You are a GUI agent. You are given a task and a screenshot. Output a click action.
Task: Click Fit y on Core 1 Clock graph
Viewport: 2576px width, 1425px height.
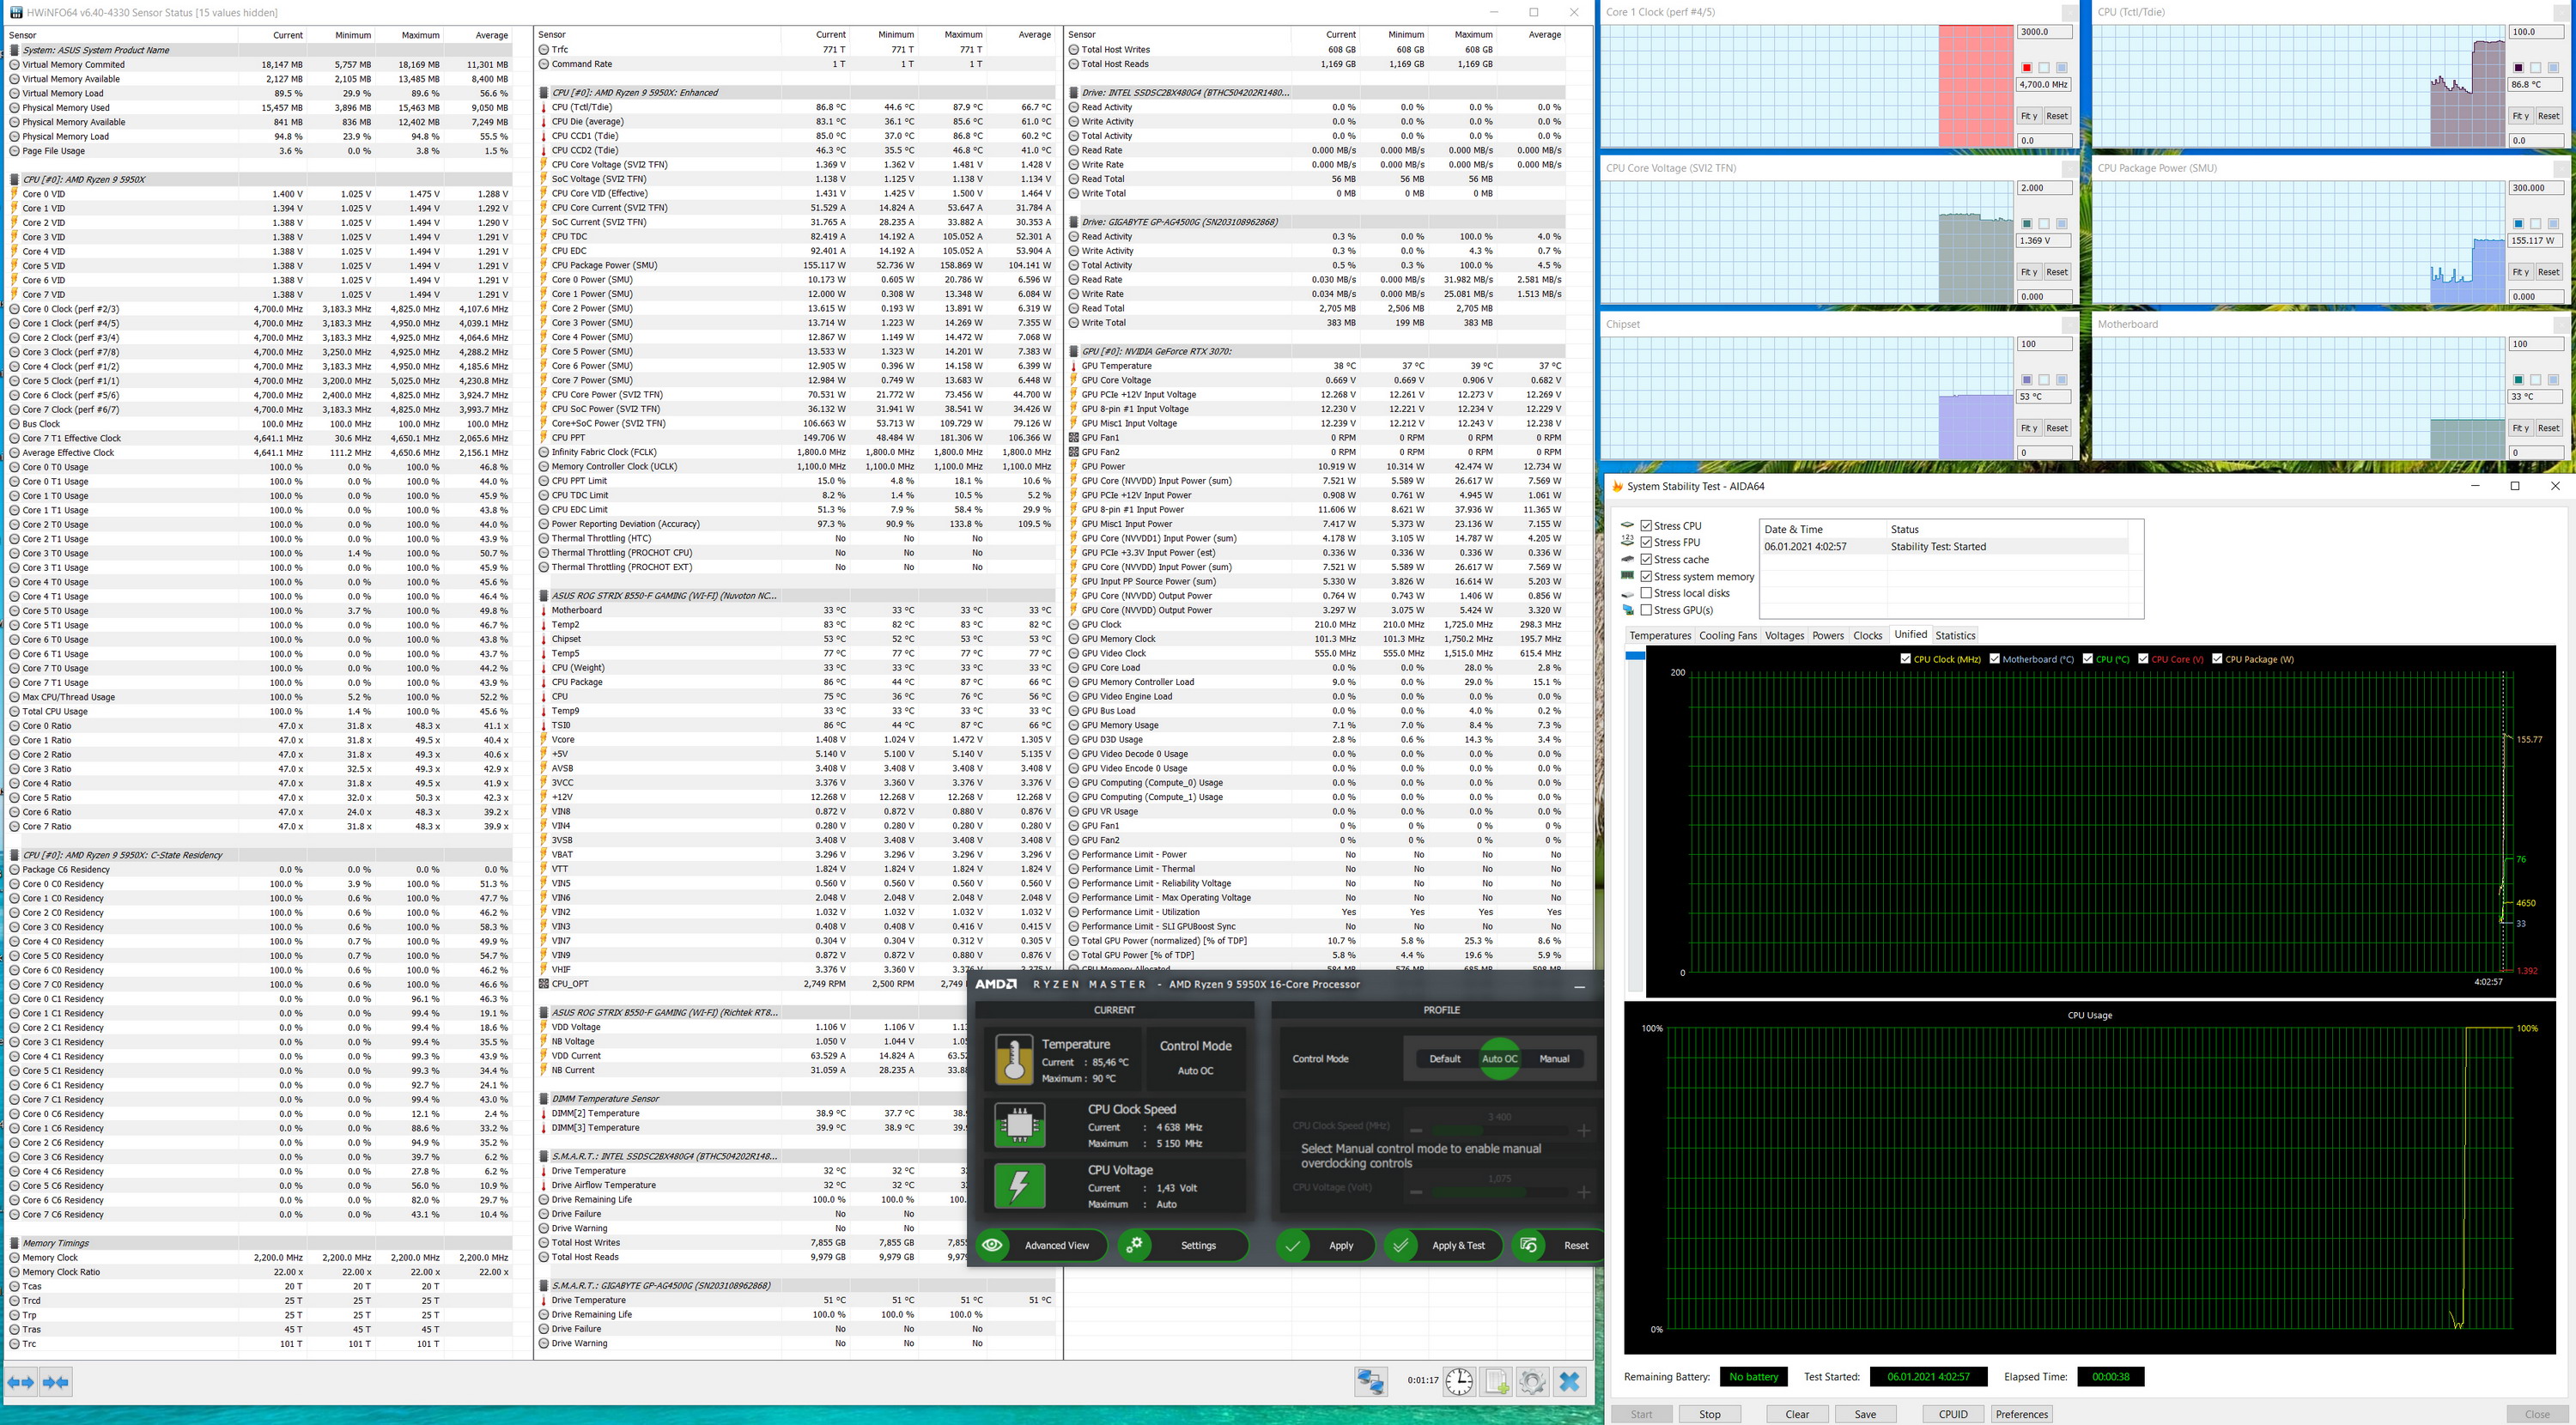[x=2028, y=116]
